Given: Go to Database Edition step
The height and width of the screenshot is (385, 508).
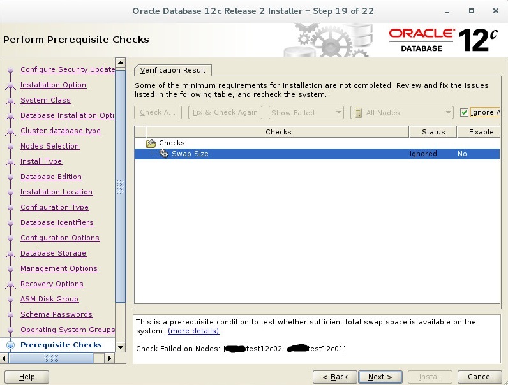Looking at the screenshot, I should tap(51, 177).
